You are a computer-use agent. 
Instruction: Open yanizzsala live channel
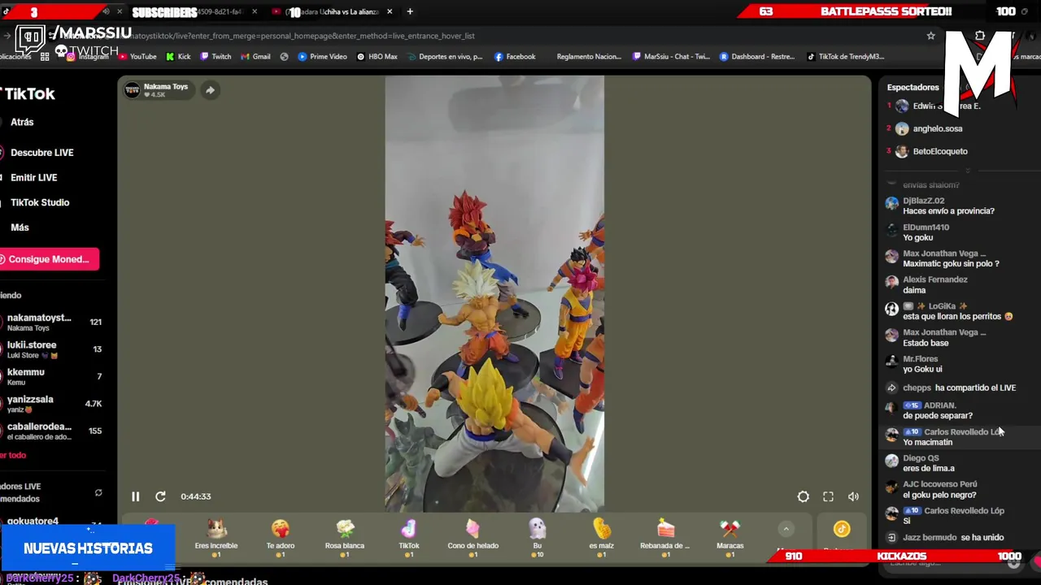[52, 404]
